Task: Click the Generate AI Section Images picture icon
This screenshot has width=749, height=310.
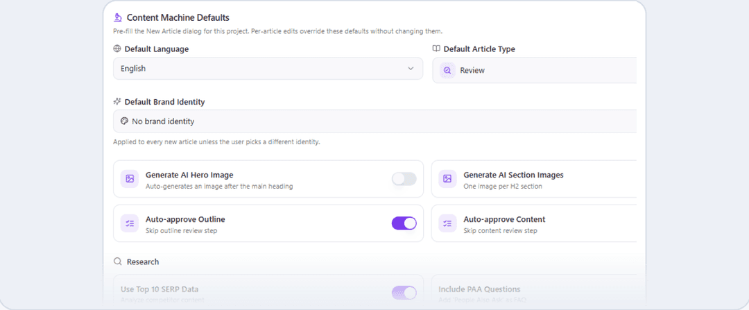Action: pos(447,179)
